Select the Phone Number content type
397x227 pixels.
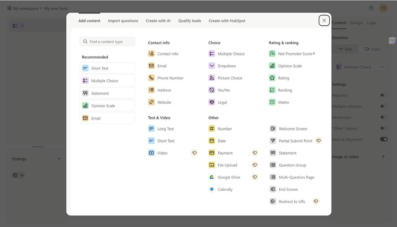170,78
